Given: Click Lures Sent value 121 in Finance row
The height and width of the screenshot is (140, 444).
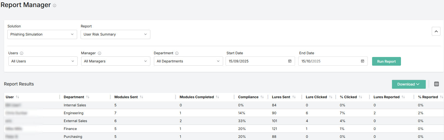Looking at the screenshot, I should coord(274,129).
